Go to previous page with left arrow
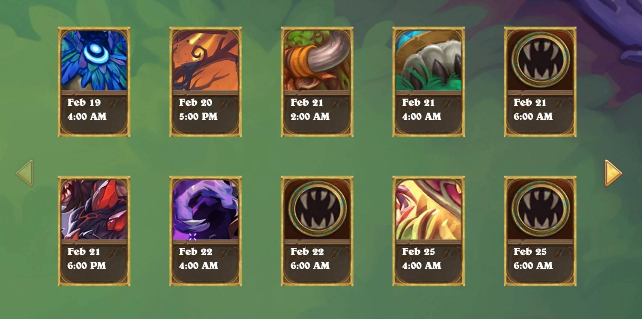Image resolution: width=642 pixels, height=319 pixels. click(24, 173)
